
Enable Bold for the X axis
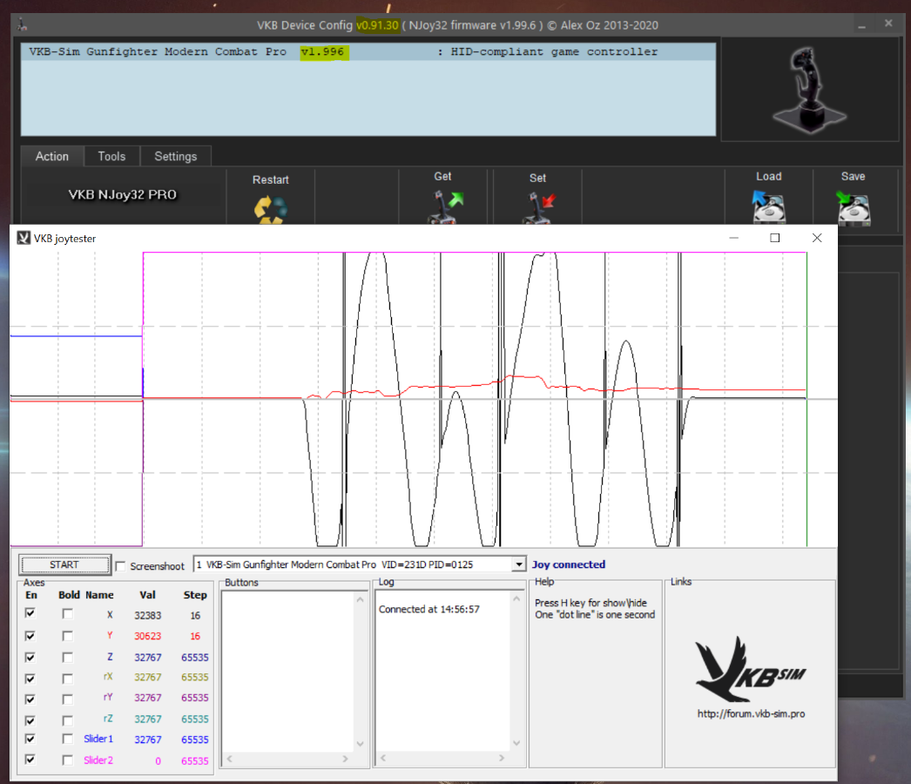pyautogui.click(x=67, y=614)
